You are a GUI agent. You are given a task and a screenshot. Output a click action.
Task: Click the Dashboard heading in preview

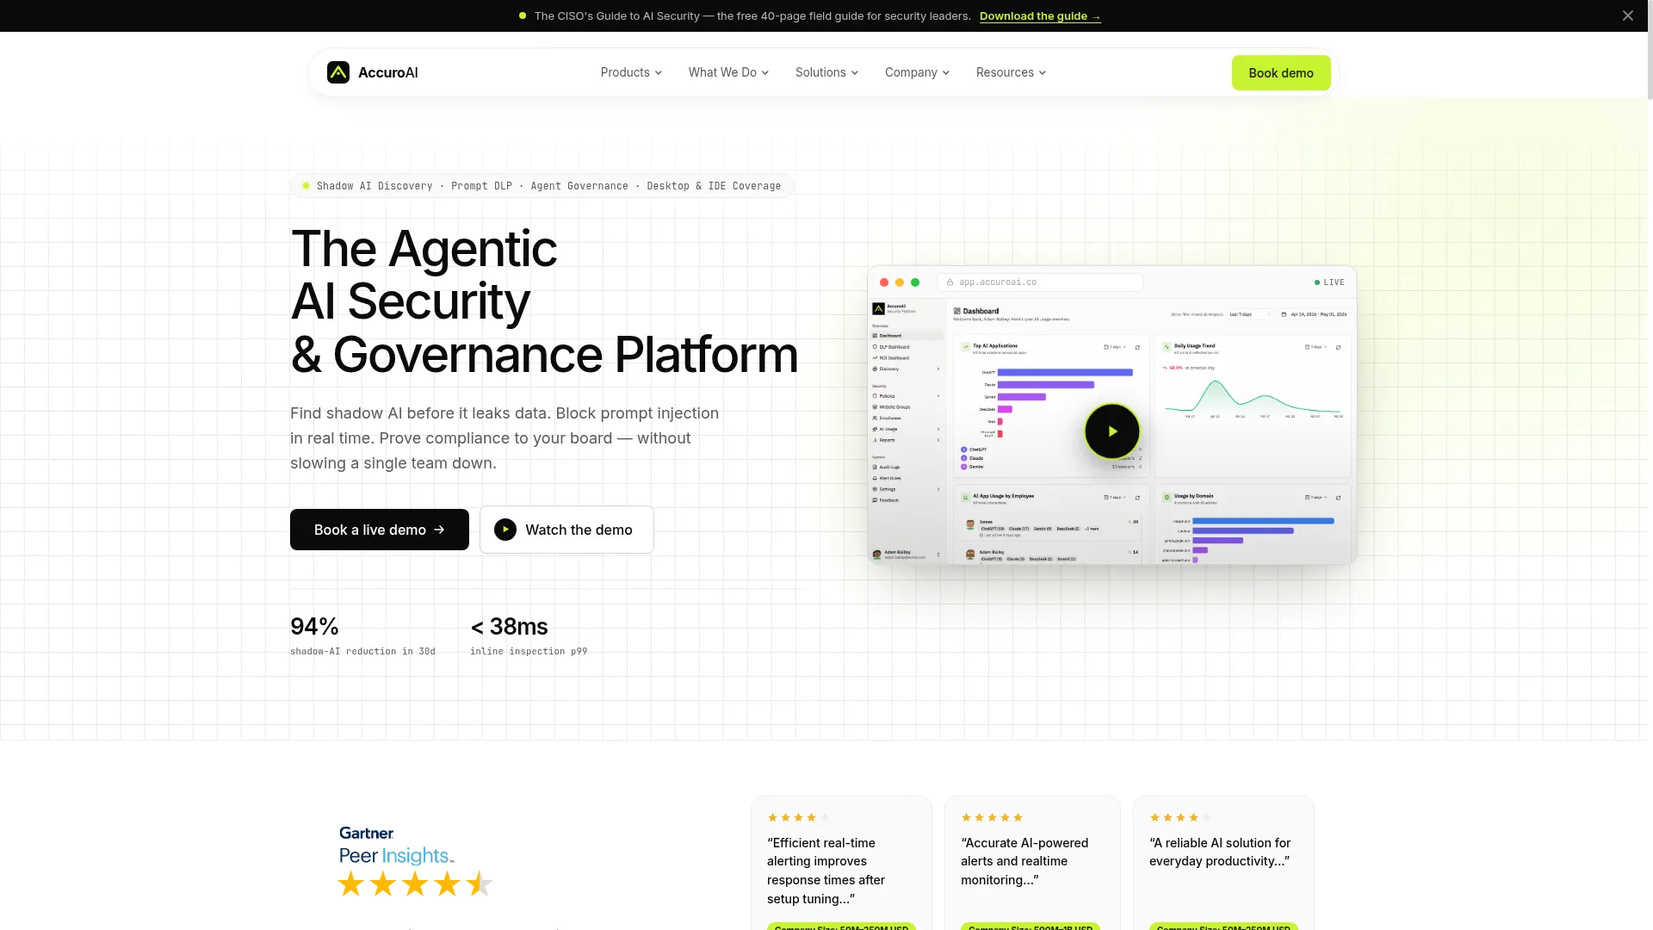(x=981, y=311)
